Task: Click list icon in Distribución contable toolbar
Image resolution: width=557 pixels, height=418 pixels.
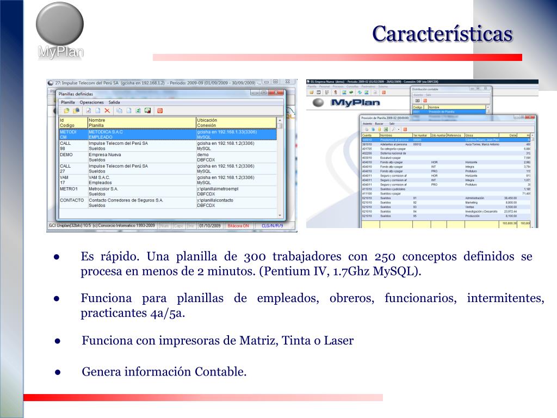Action: [x=417, y=101]
